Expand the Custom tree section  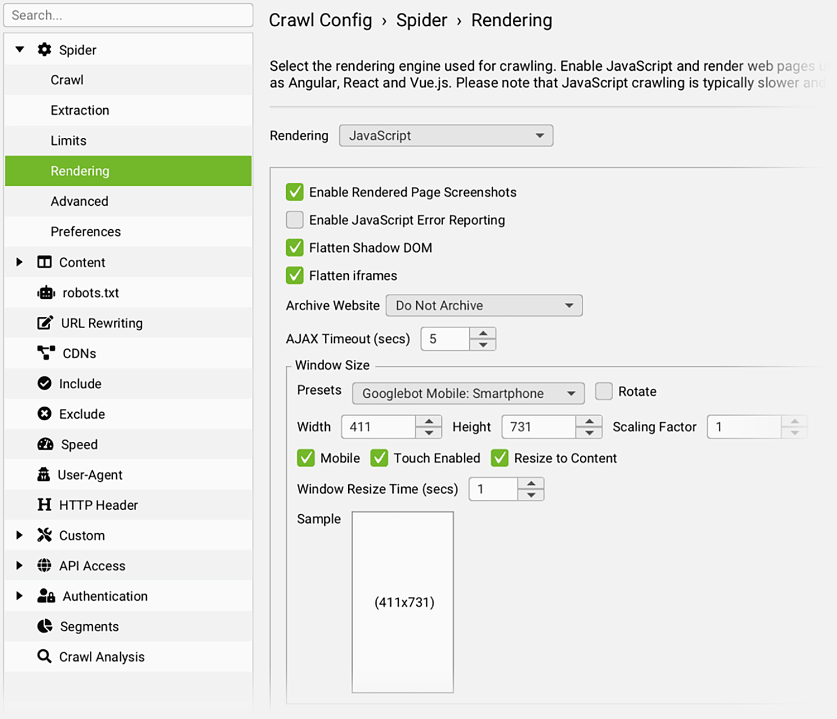[20, 535]
